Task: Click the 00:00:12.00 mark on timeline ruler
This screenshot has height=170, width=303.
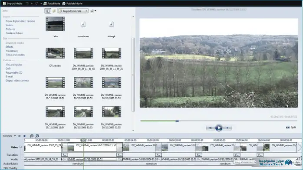Action: (64, 140)
